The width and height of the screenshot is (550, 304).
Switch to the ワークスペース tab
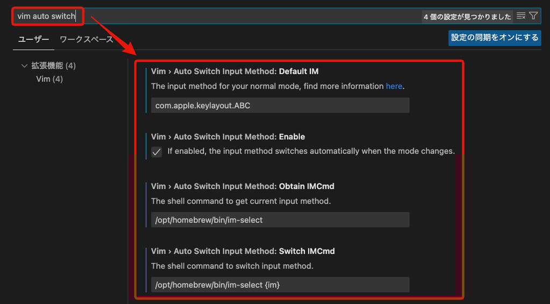click(86, 39)
